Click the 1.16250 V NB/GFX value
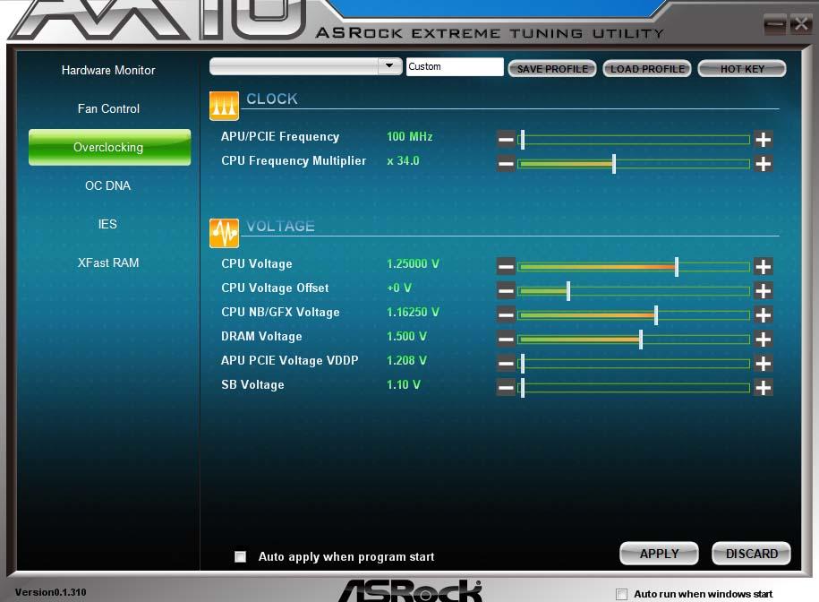The height and width of the screenshot is (602, 819). tap(413, 313)
